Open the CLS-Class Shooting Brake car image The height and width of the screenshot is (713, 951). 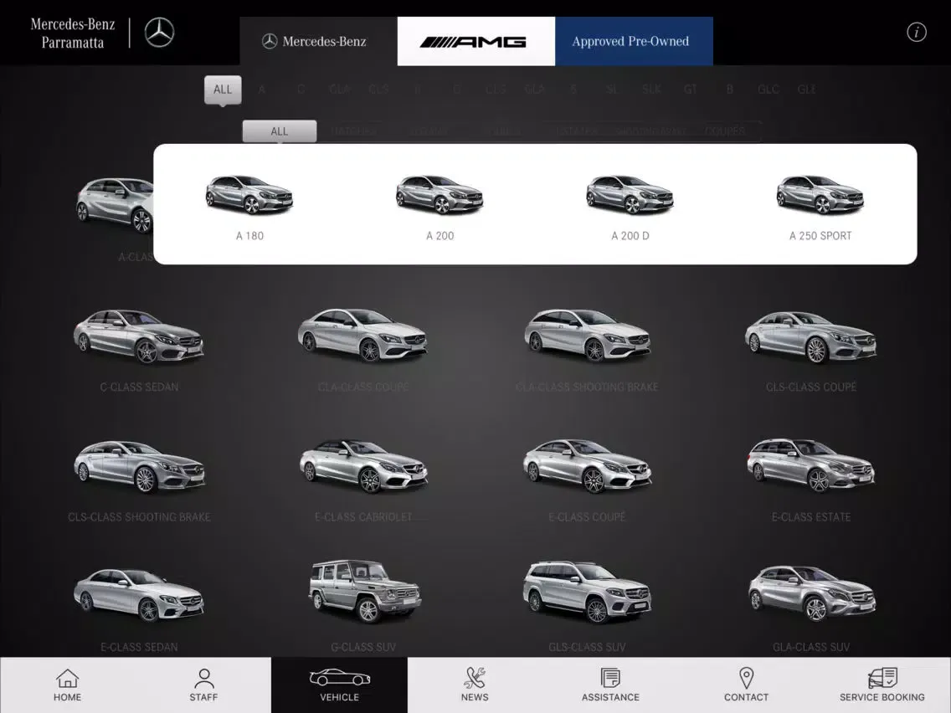[140, 467]
